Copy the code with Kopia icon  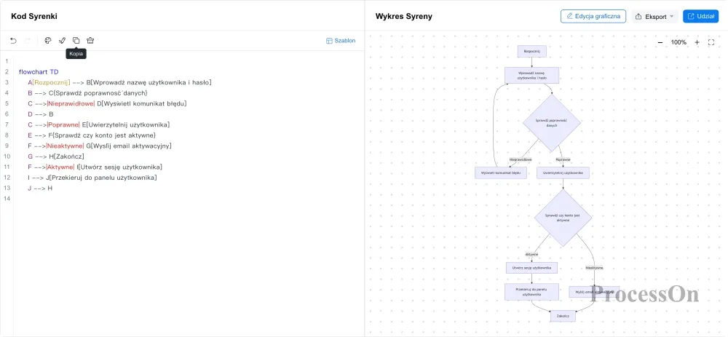coord(76,40)
